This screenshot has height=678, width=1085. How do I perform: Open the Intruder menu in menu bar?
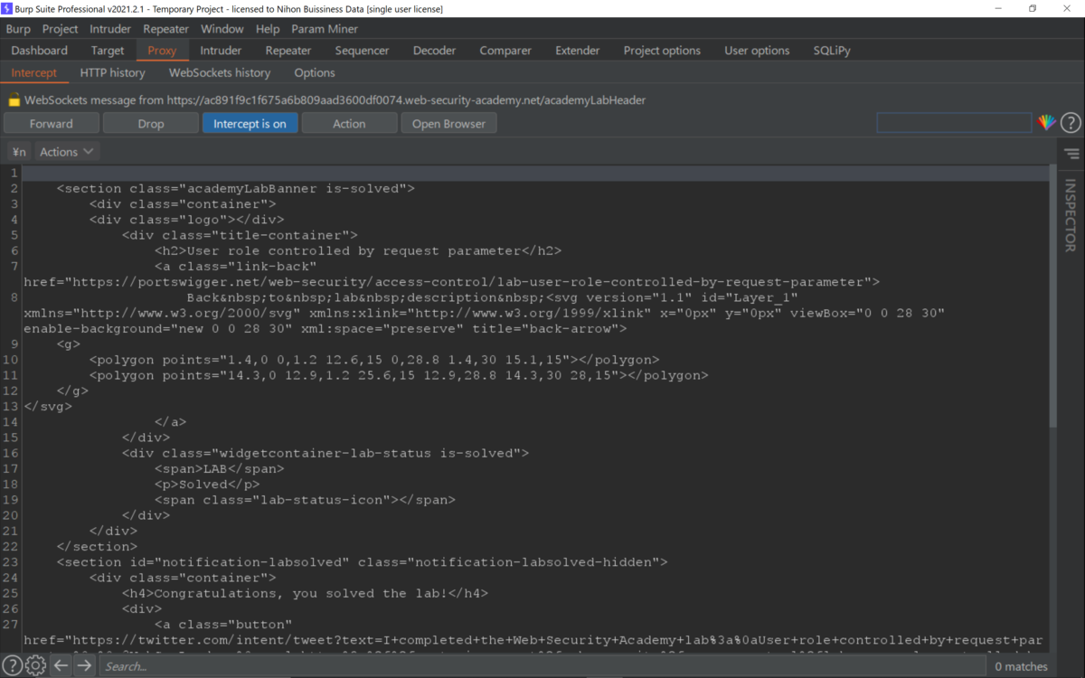[110, 29]
